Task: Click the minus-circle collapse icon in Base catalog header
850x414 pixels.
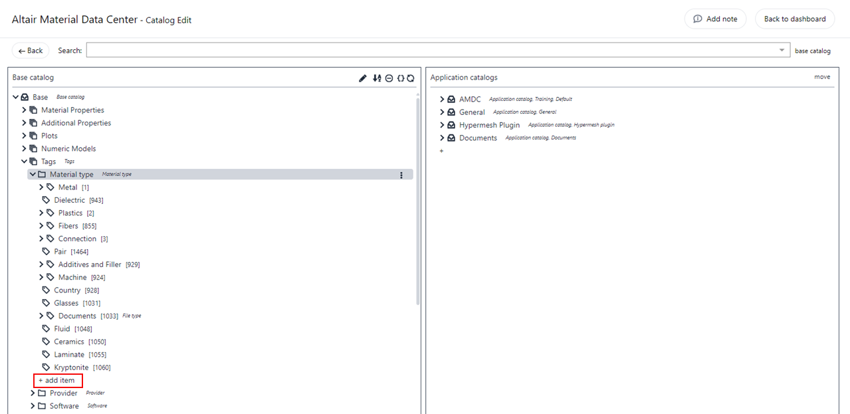Action: tap(389, 78)
